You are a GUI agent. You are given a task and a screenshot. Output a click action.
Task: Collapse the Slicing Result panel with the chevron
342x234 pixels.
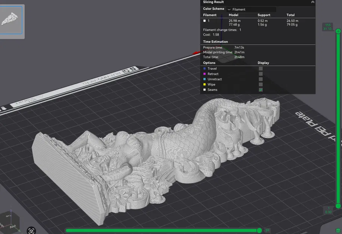click(x=312, y=2)
